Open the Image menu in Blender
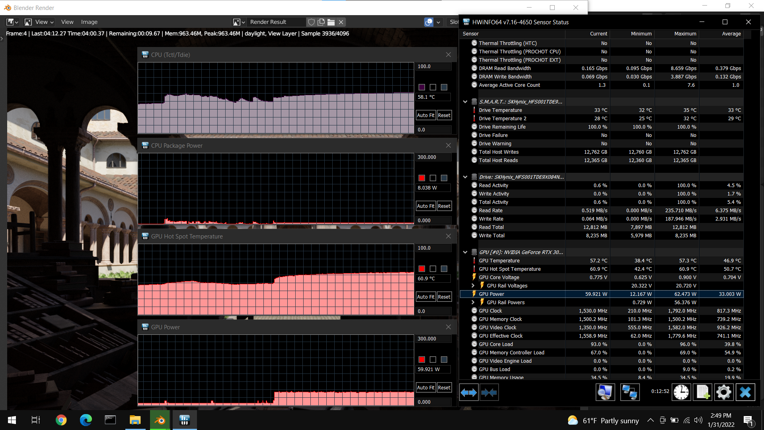 [x=89, y=22]
